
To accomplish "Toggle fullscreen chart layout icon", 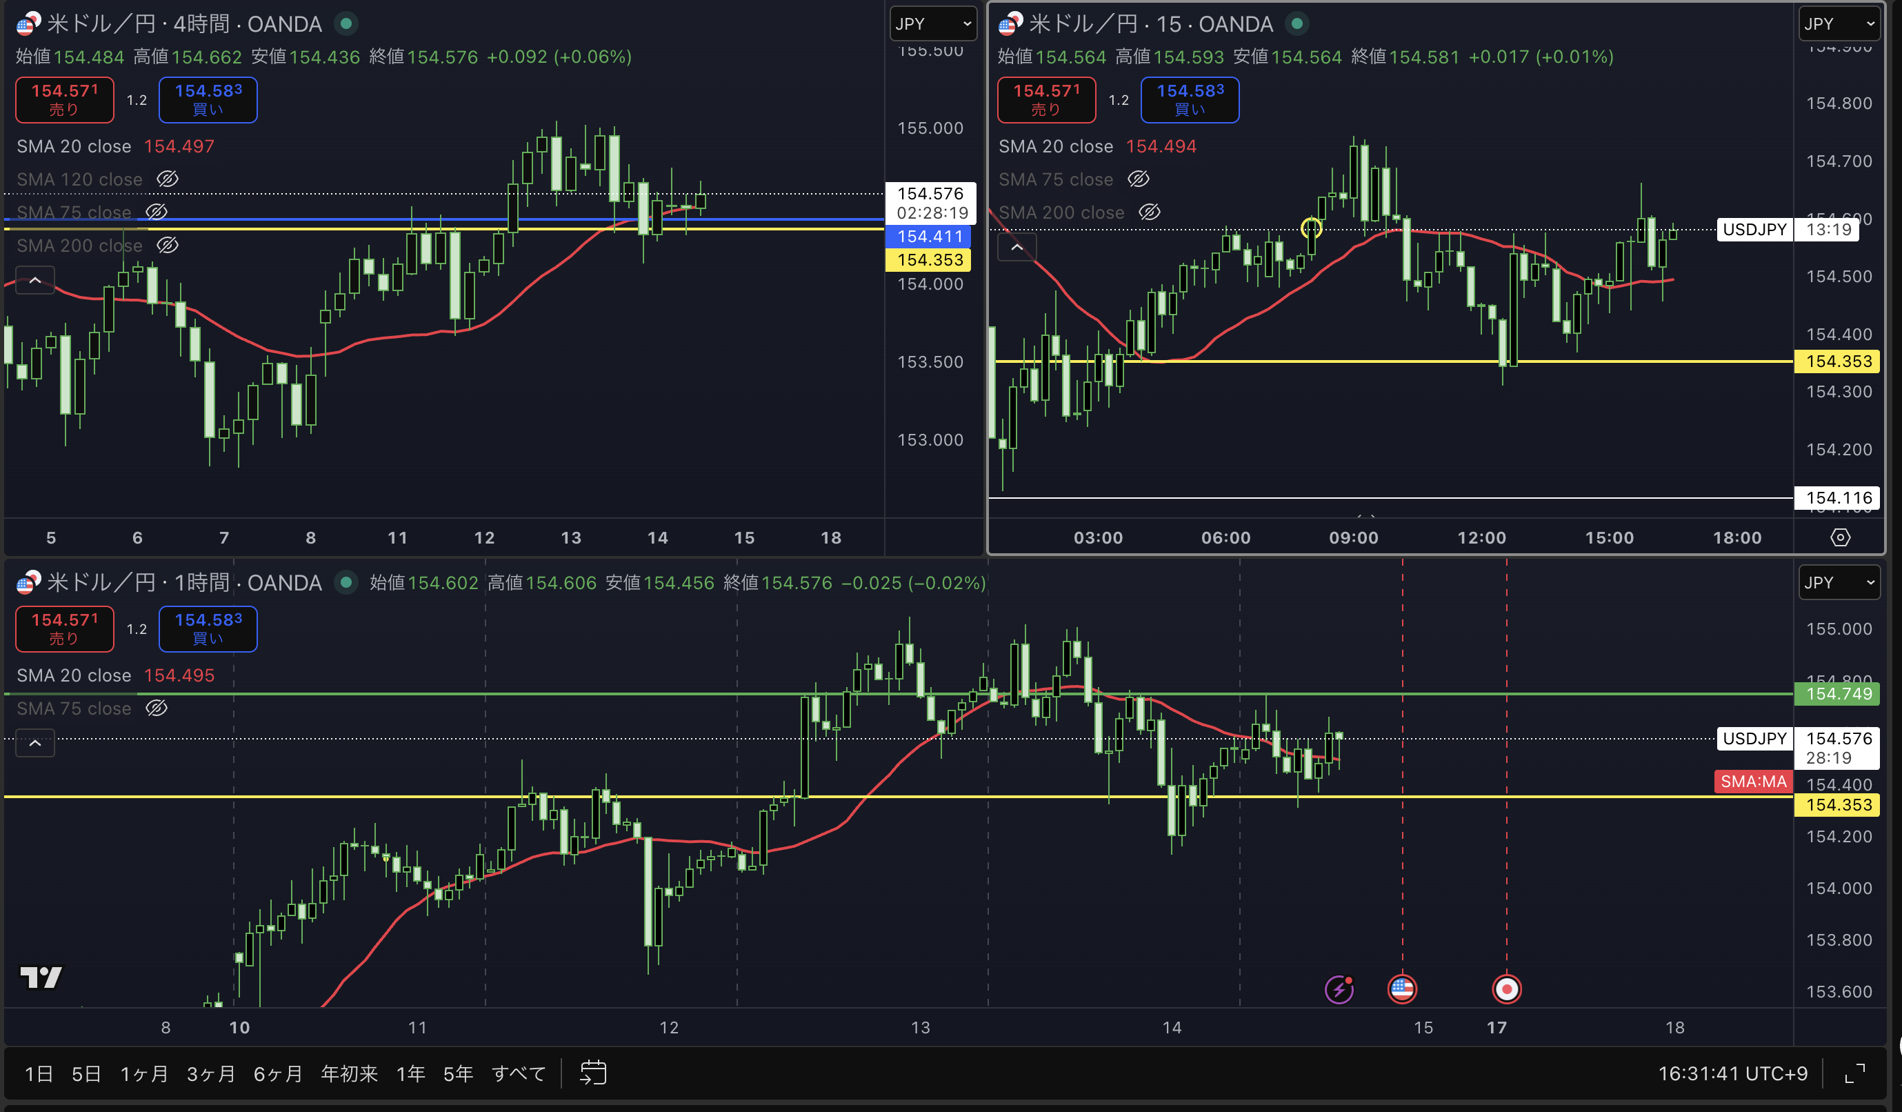I will 1854,1073.
